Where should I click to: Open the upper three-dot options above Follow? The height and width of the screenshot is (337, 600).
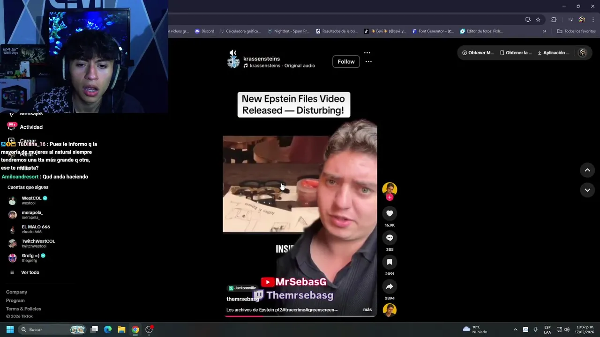pos(367,53)
